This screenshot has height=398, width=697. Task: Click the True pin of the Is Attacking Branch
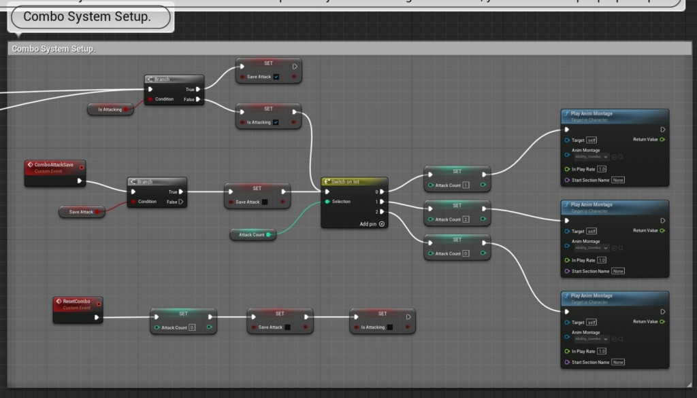pyautogui.click(x=198, y=89)
